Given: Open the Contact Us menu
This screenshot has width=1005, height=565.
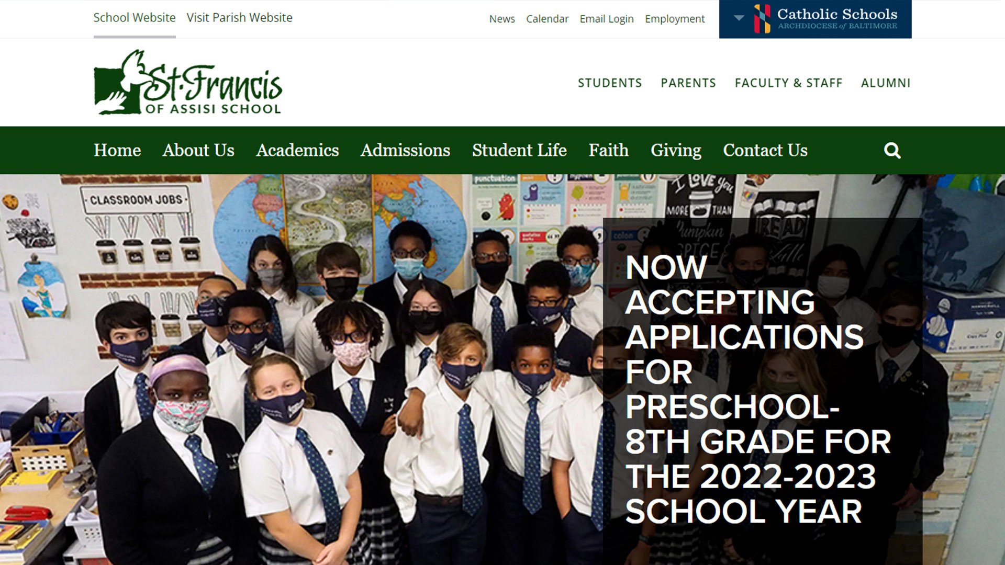Looking at the screenshot, I should click(x=765, y=150).
